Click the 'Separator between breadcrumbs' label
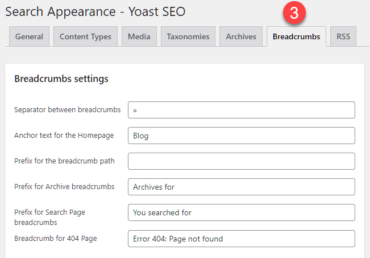 (68, 110)
